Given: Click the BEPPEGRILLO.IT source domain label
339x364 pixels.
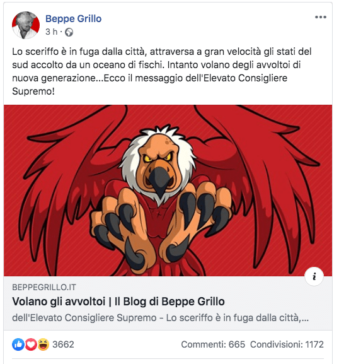Looking at the screenshot, I should 44,288.
